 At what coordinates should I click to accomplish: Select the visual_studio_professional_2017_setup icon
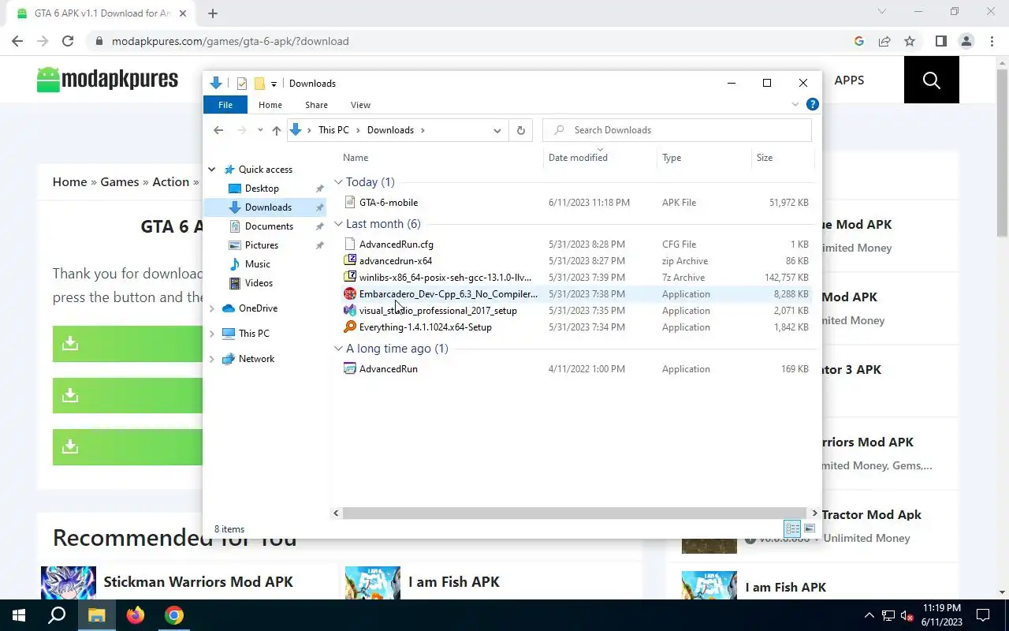(x=350, y=311)
